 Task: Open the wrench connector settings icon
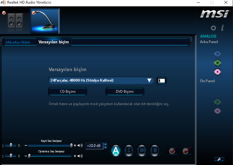coord(219,159)
